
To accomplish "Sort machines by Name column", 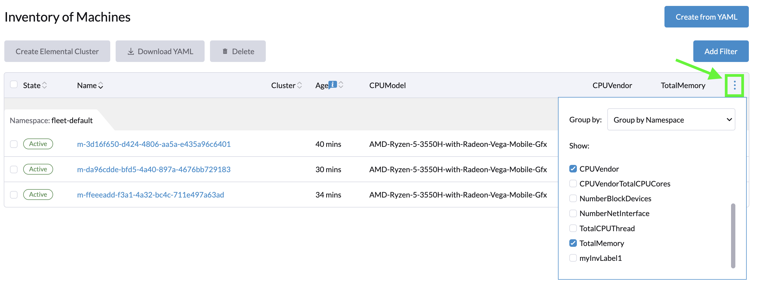I will click(100, 85).
